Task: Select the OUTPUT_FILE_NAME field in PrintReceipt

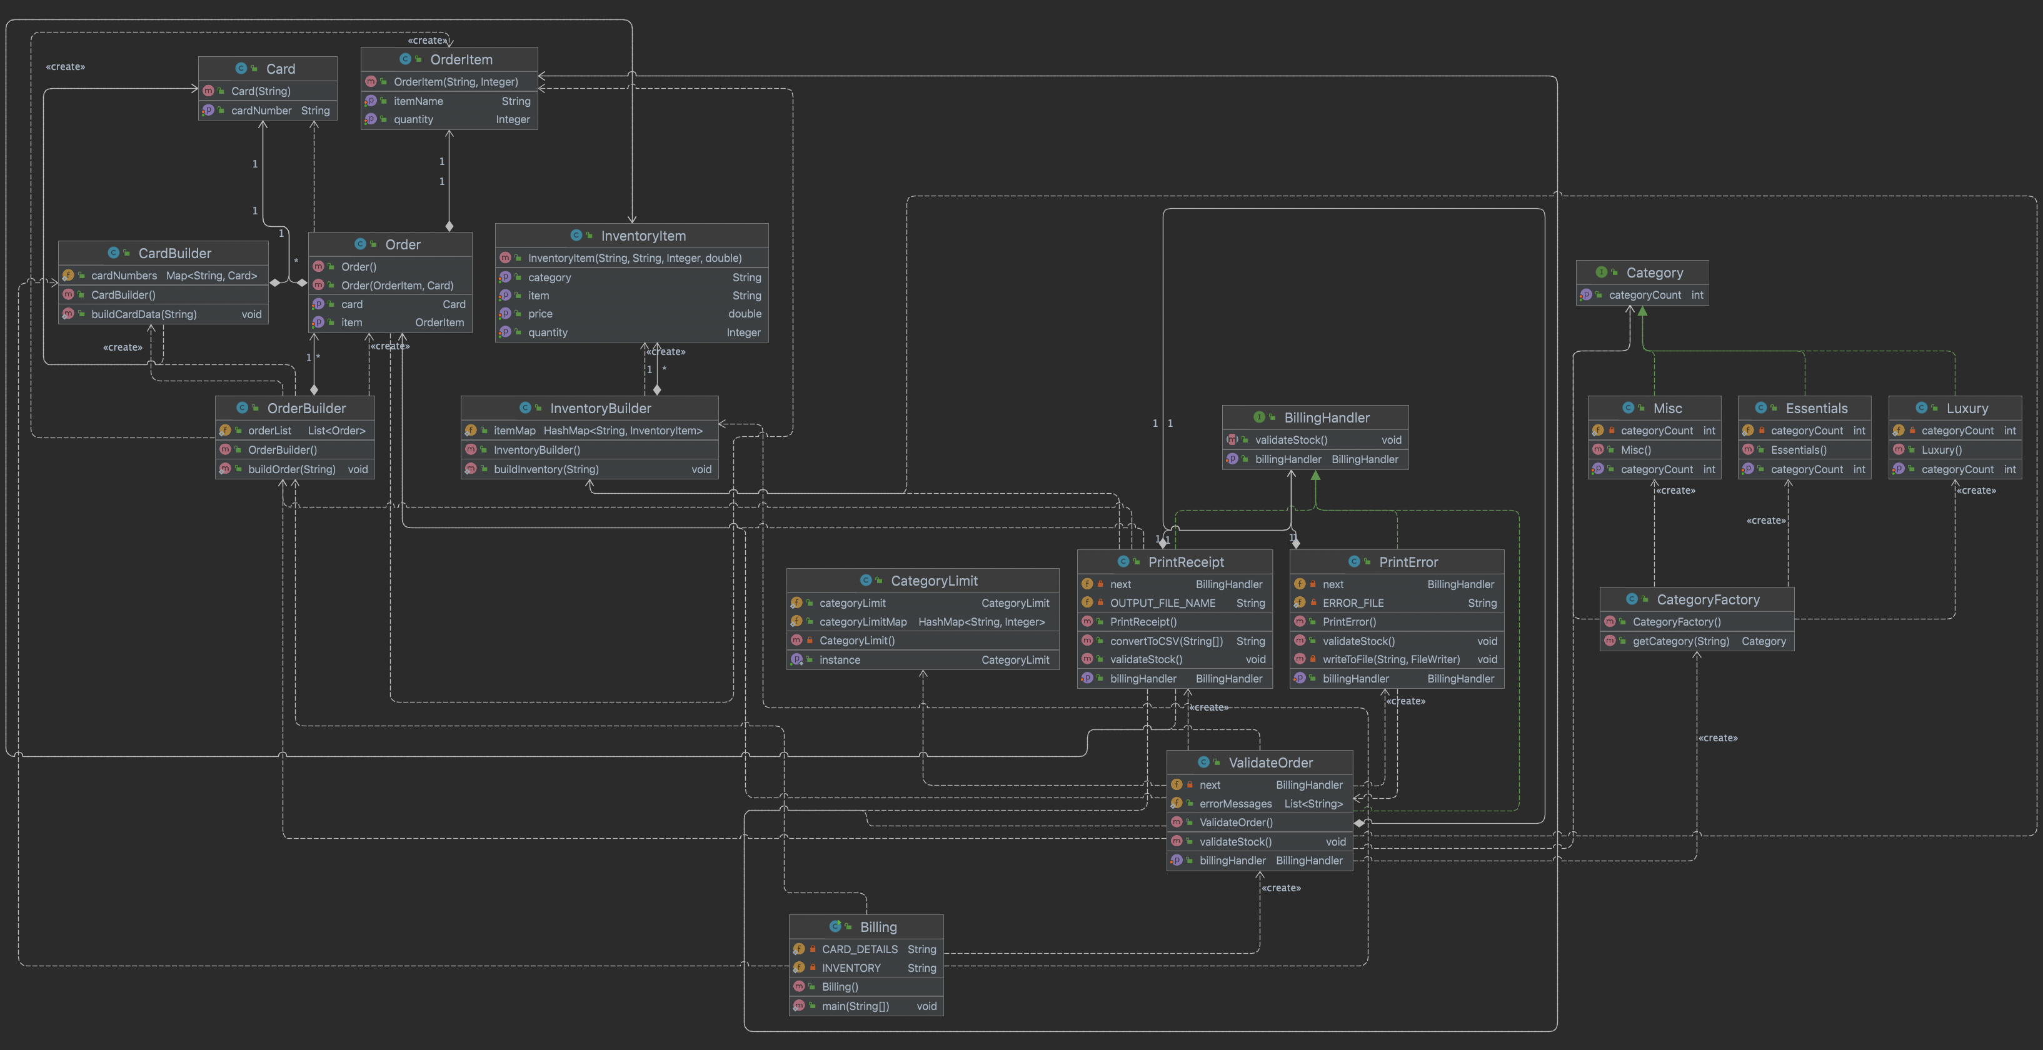Action: pyautogui.click(x=1162, y=604)
